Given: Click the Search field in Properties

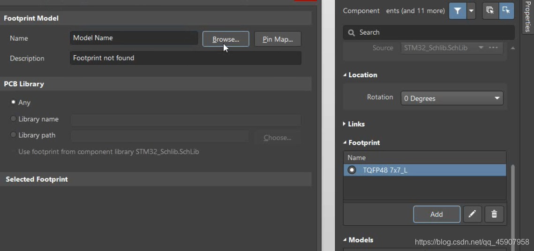Looking at the screenshot, I should click(429, 32).
